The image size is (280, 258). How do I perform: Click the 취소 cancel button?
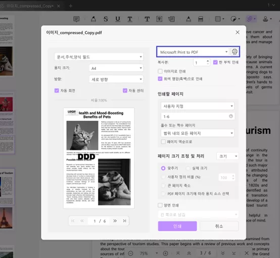(x=219, y=226)
